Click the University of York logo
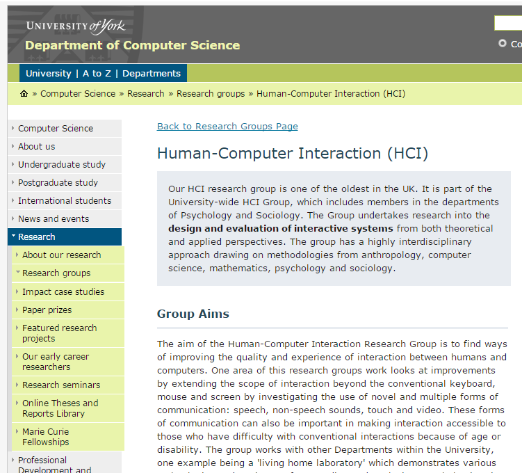 (x=76, y=26)
